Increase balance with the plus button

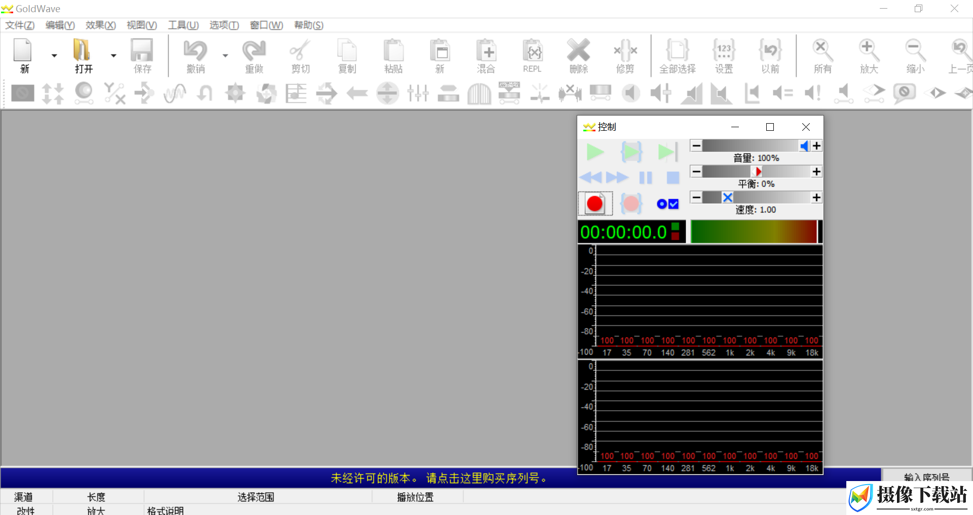click(816, 172)
